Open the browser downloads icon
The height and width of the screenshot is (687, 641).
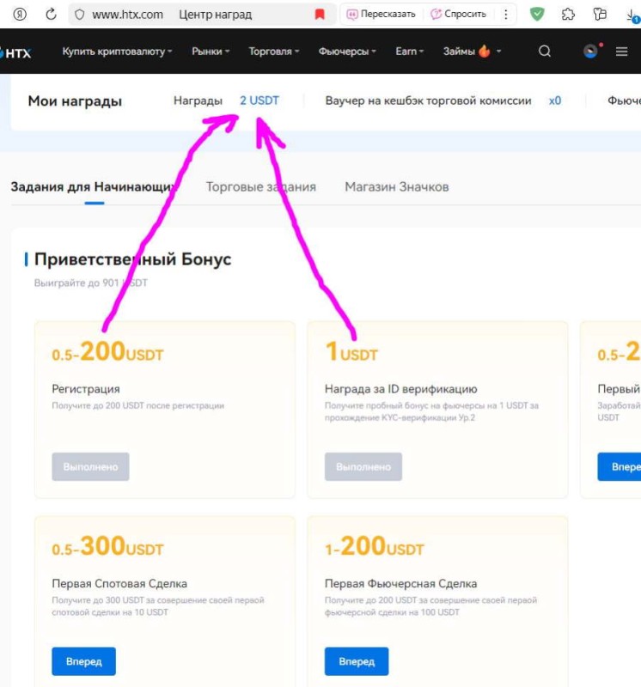[632, 14]
